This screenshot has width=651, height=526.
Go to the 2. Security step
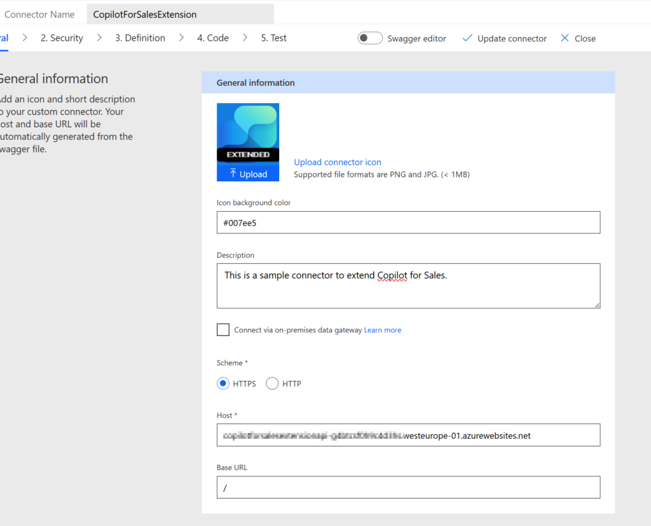pos(62,38)
